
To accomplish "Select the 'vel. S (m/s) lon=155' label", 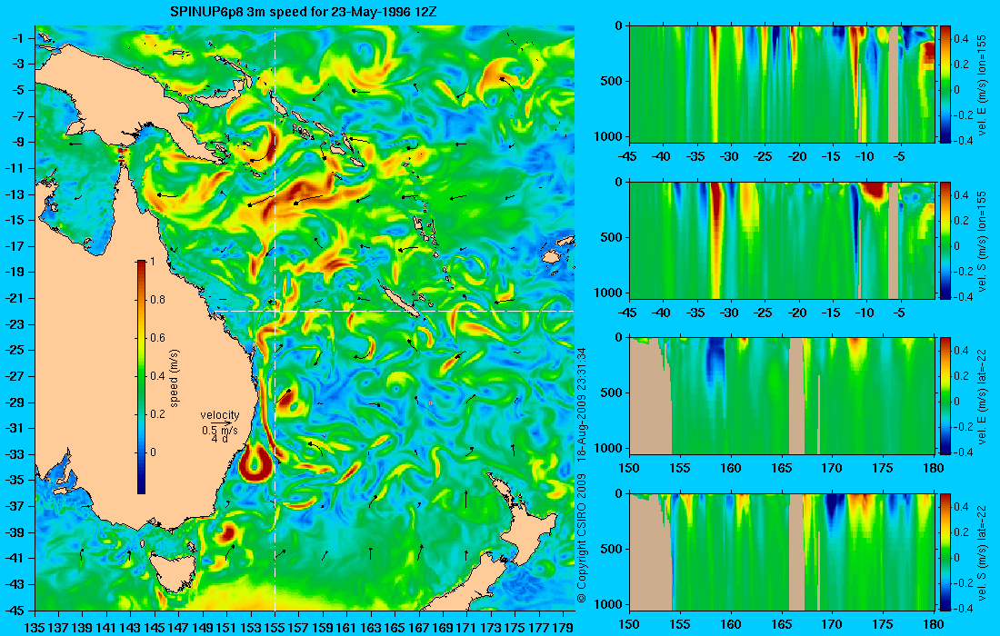I will 983,242.
